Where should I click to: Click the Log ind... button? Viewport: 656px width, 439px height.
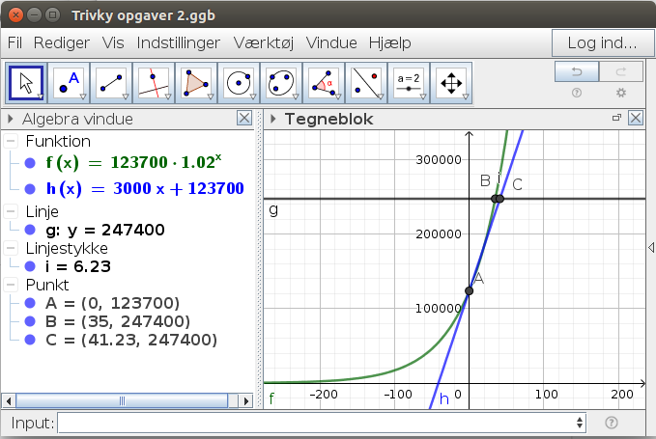click(x=602, y=42)
